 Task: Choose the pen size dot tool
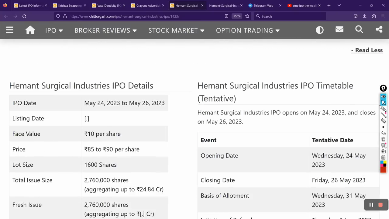click(x=383, y=127)
